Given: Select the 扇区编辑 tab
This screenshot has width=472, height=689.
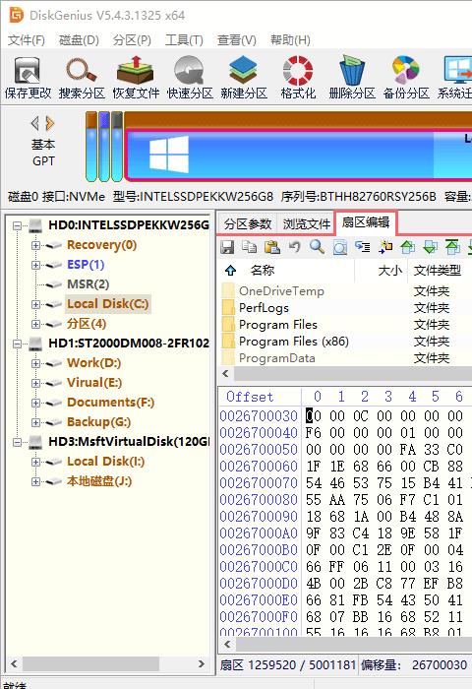Looking at the screenshot, I should [x=366, y=222].
